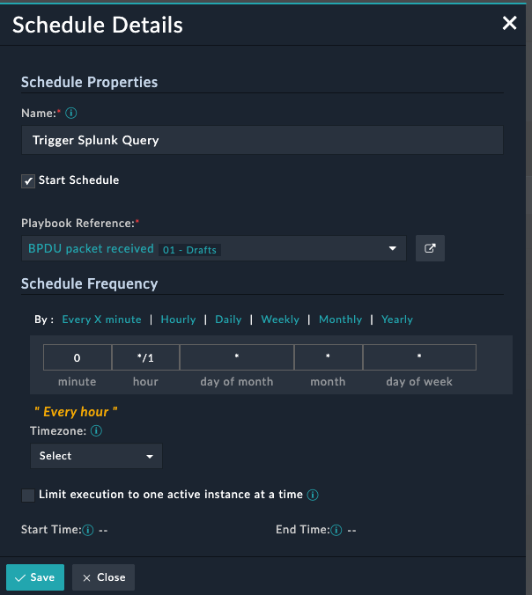This screenshot has width=532, height=595.
Task: Expand the Playbook Reference dropdown
Action: 214,248
